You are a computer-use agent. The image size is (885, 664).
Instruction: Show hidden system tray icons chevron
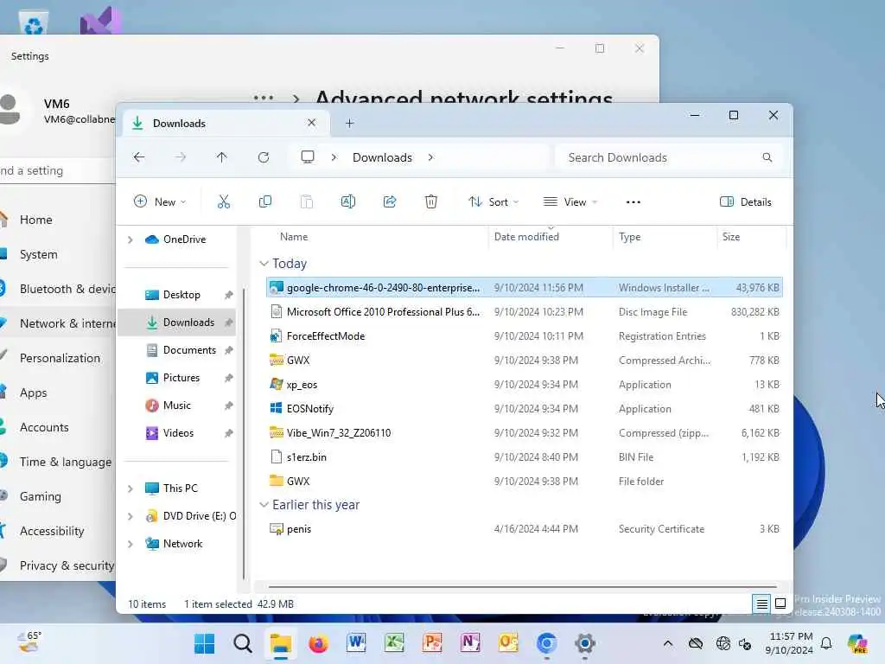(x=668, y=643)
